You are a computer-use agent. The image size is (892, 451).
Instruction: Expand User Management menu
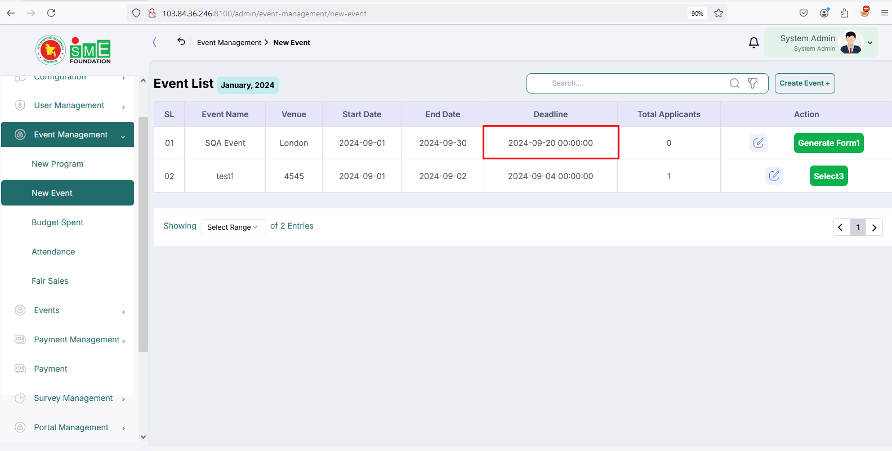click(67, 105)
